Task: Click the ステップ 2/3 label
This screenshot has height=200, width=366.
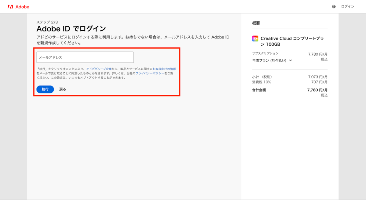Action: (47, 22)
